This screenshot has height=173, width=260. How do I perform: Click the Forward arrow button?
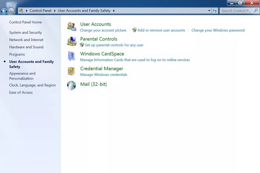(11, 11)
